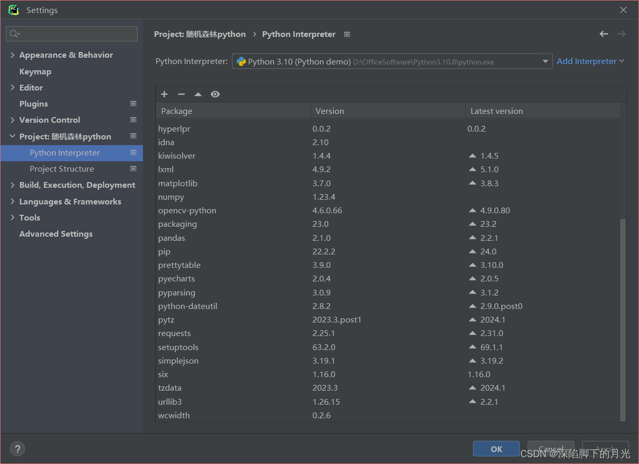Select the numpy package row

(388, 197)
